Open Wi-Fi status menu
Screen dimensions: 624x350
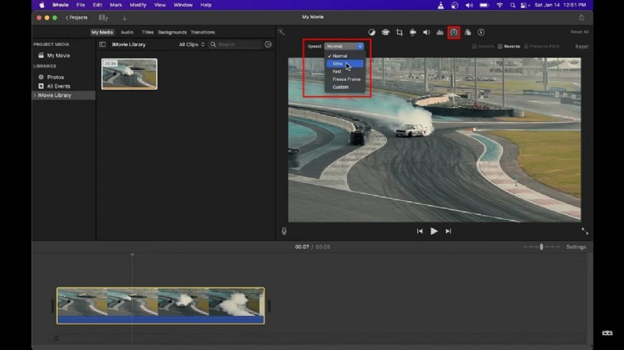(x=500, y=5)
